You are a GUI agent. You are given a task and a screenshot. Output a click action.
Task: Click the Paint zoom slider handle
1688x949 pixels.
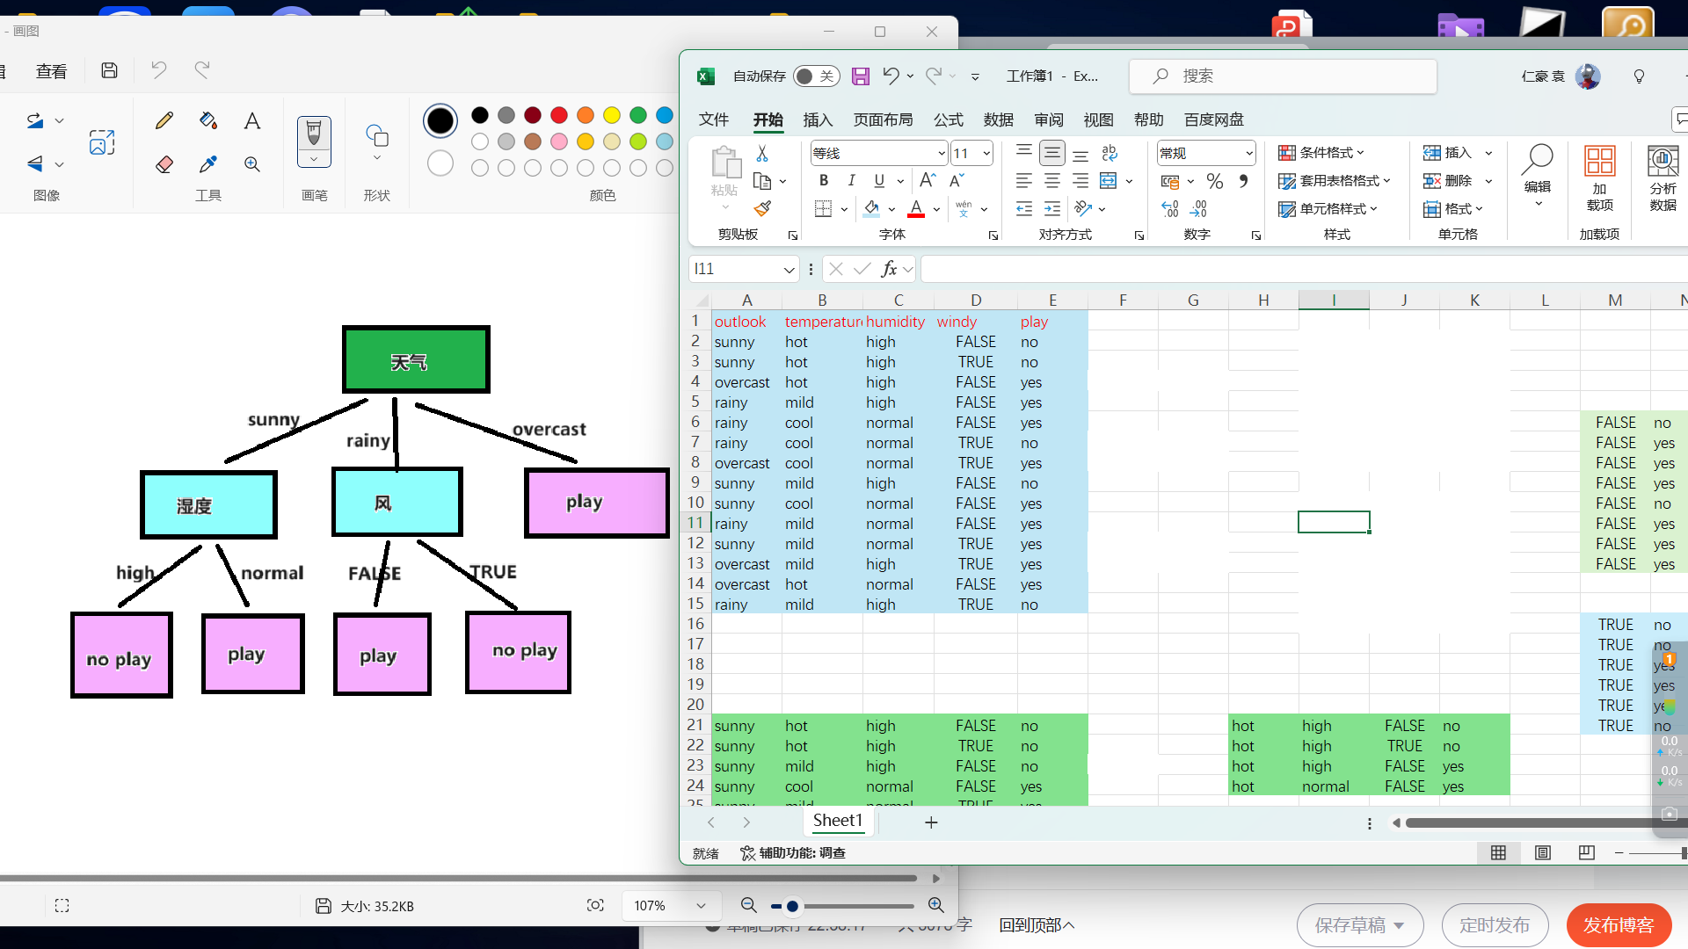pyautogui.click(x=792, y=906)
